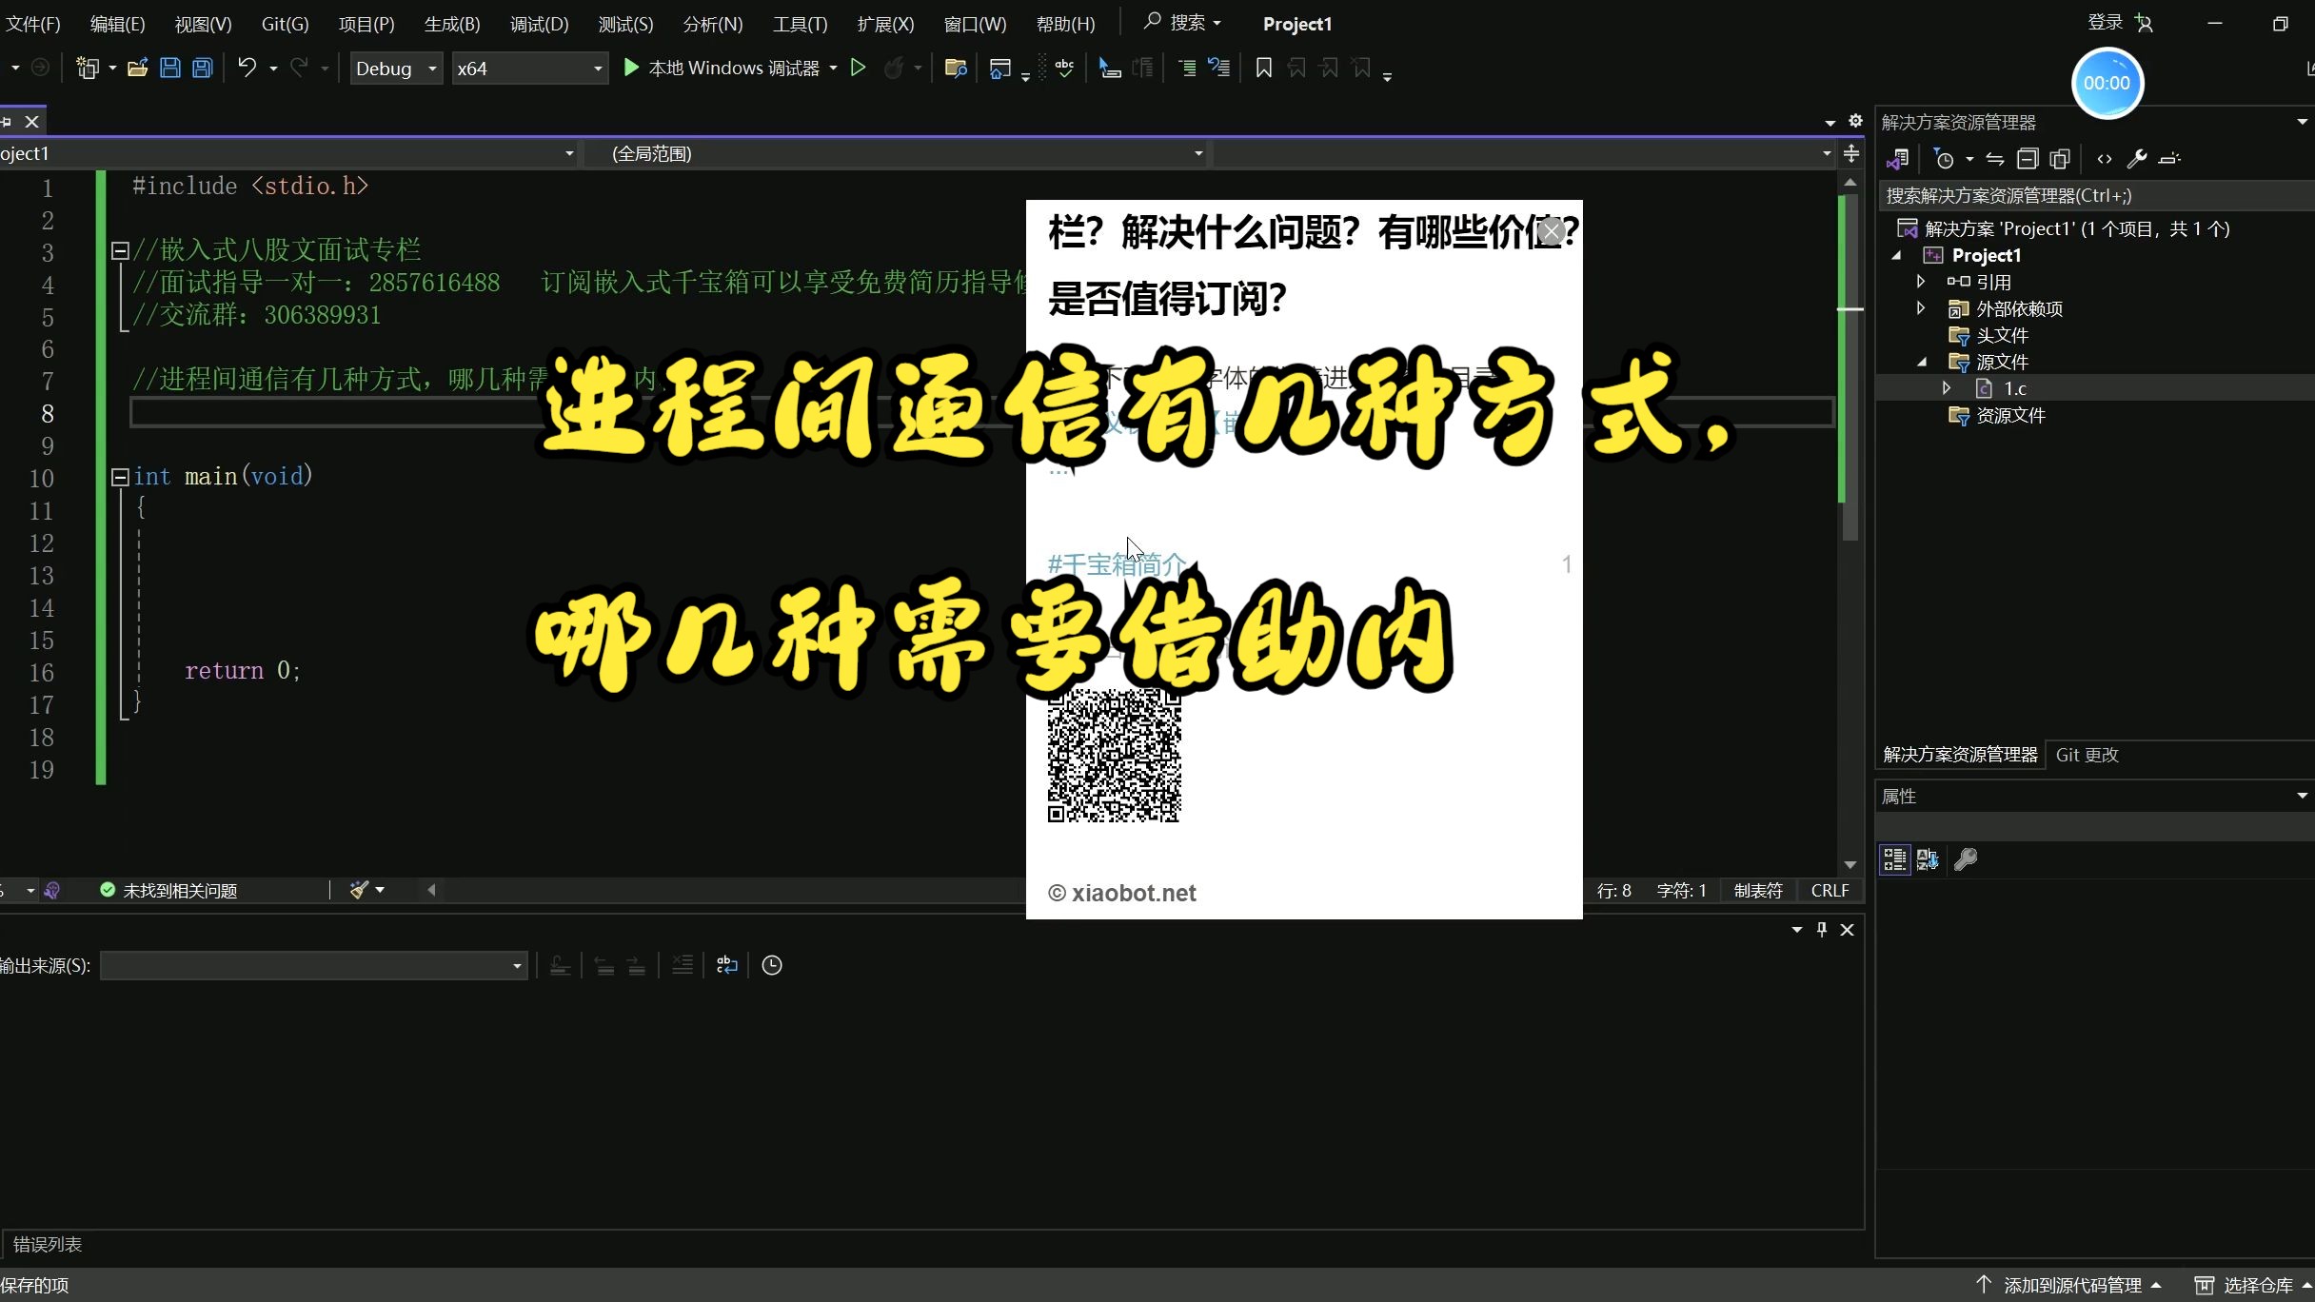Click the view code angle-brackets icon
The height and width of the screenshot is (1302, 2315).
pos(2105,159)
